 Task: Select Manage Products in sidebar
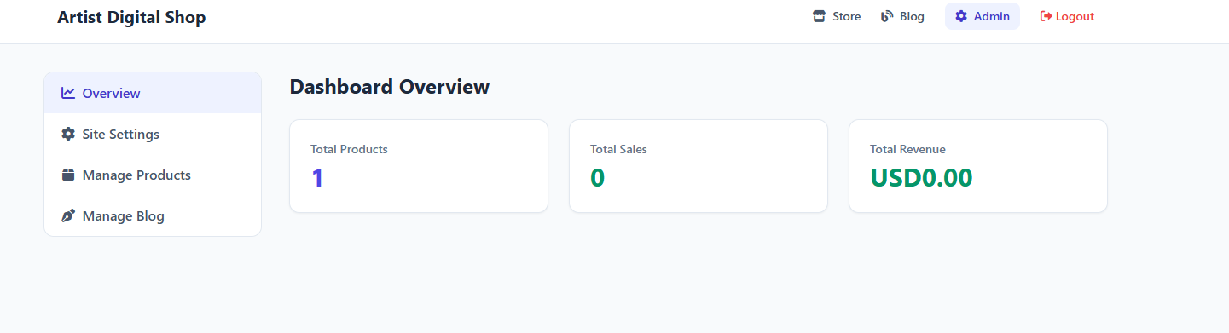(153, 175)
